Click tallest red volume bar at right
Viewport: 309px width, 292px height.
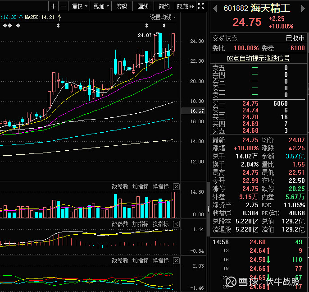(x=173, y=205)
